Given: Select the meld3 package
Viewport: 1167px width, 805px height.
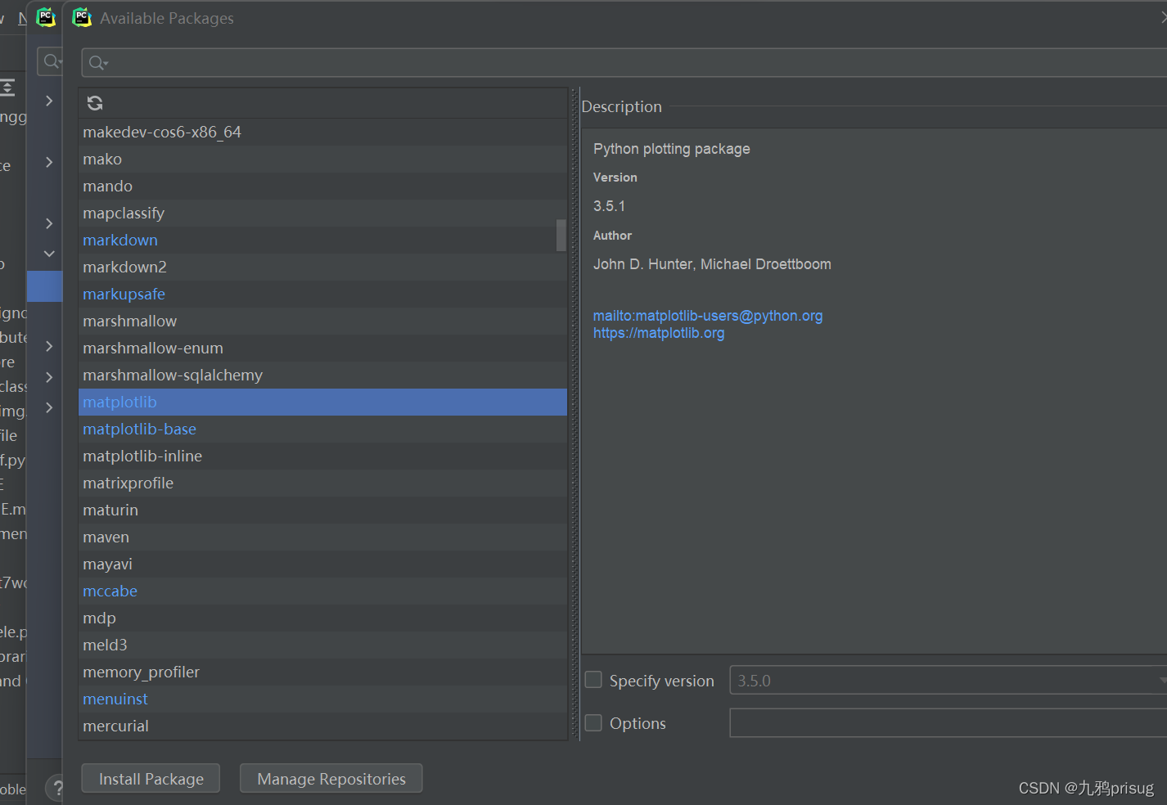Looking at the screenshot, I should (323, 645).
